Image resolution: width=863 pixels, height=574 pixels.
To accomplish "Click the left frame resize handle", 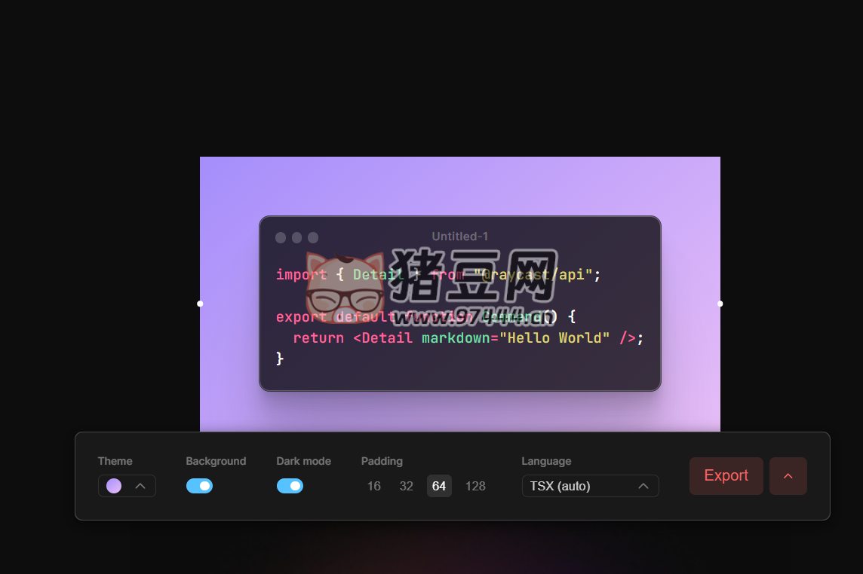I will tap(201, 304).
